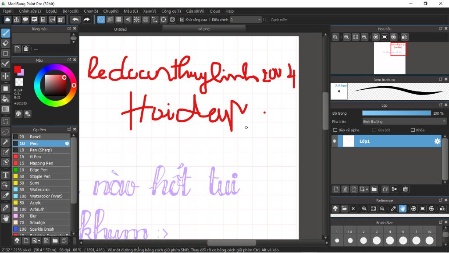
Task: Check Bảo vệ alpha option
Action: [335, 130]
